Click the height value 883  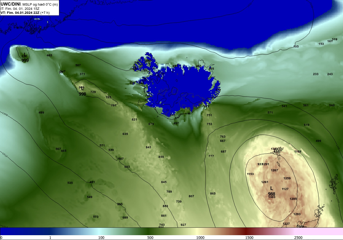165,206
